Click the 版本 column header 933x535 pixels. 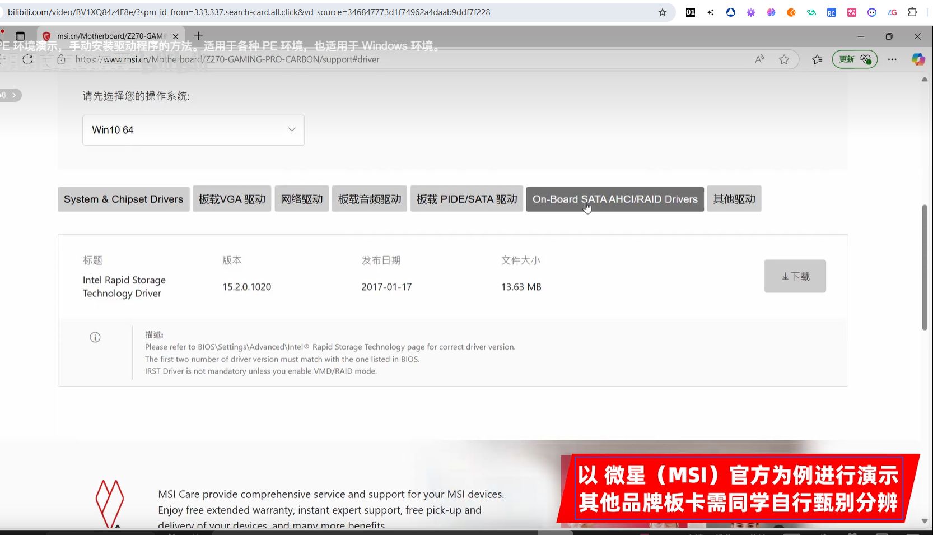coord(232,260)
